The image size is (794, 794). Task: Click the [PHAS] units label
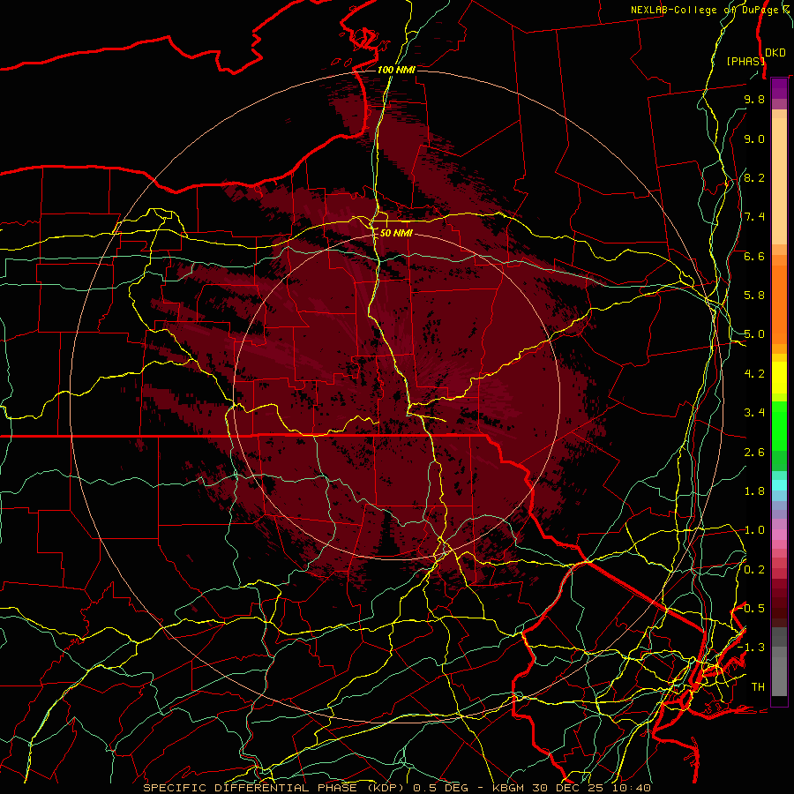click(x=745, y=61)
